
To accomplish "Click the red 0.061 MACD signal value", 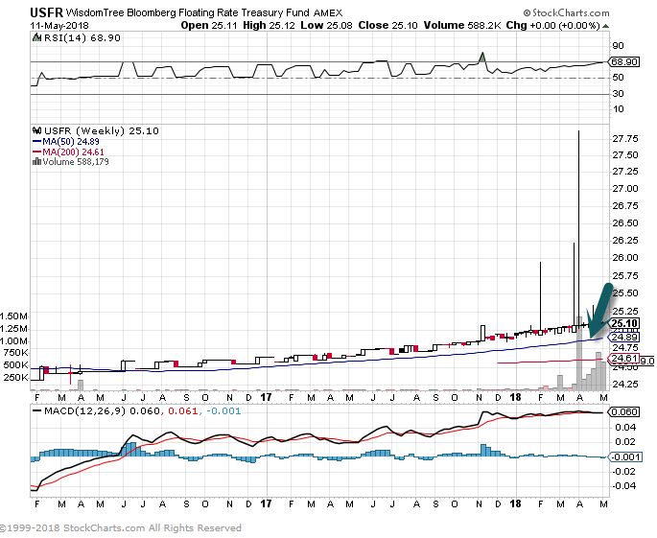I will 182,411.
